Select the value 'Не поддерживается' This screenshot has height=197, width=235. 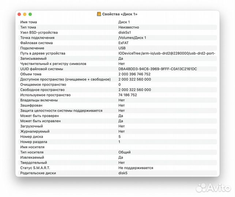pyautogui.click(x=136, y=168)
